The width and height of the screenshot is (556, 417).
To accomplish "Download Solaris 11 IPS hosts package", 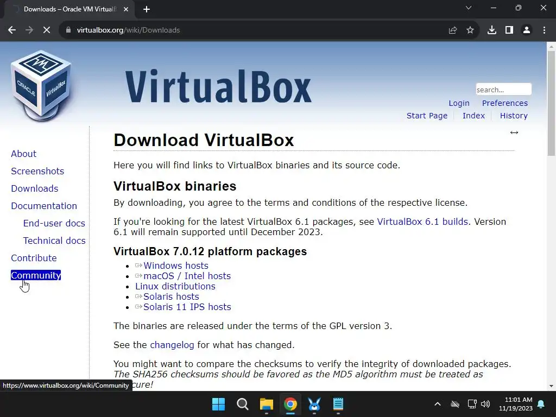I will click(x=187, y=307).
